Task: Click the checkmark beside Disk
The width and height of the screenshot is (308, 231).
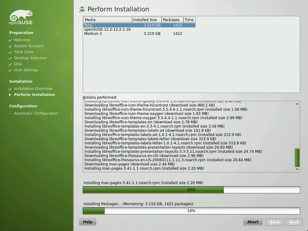Action: 10,64
